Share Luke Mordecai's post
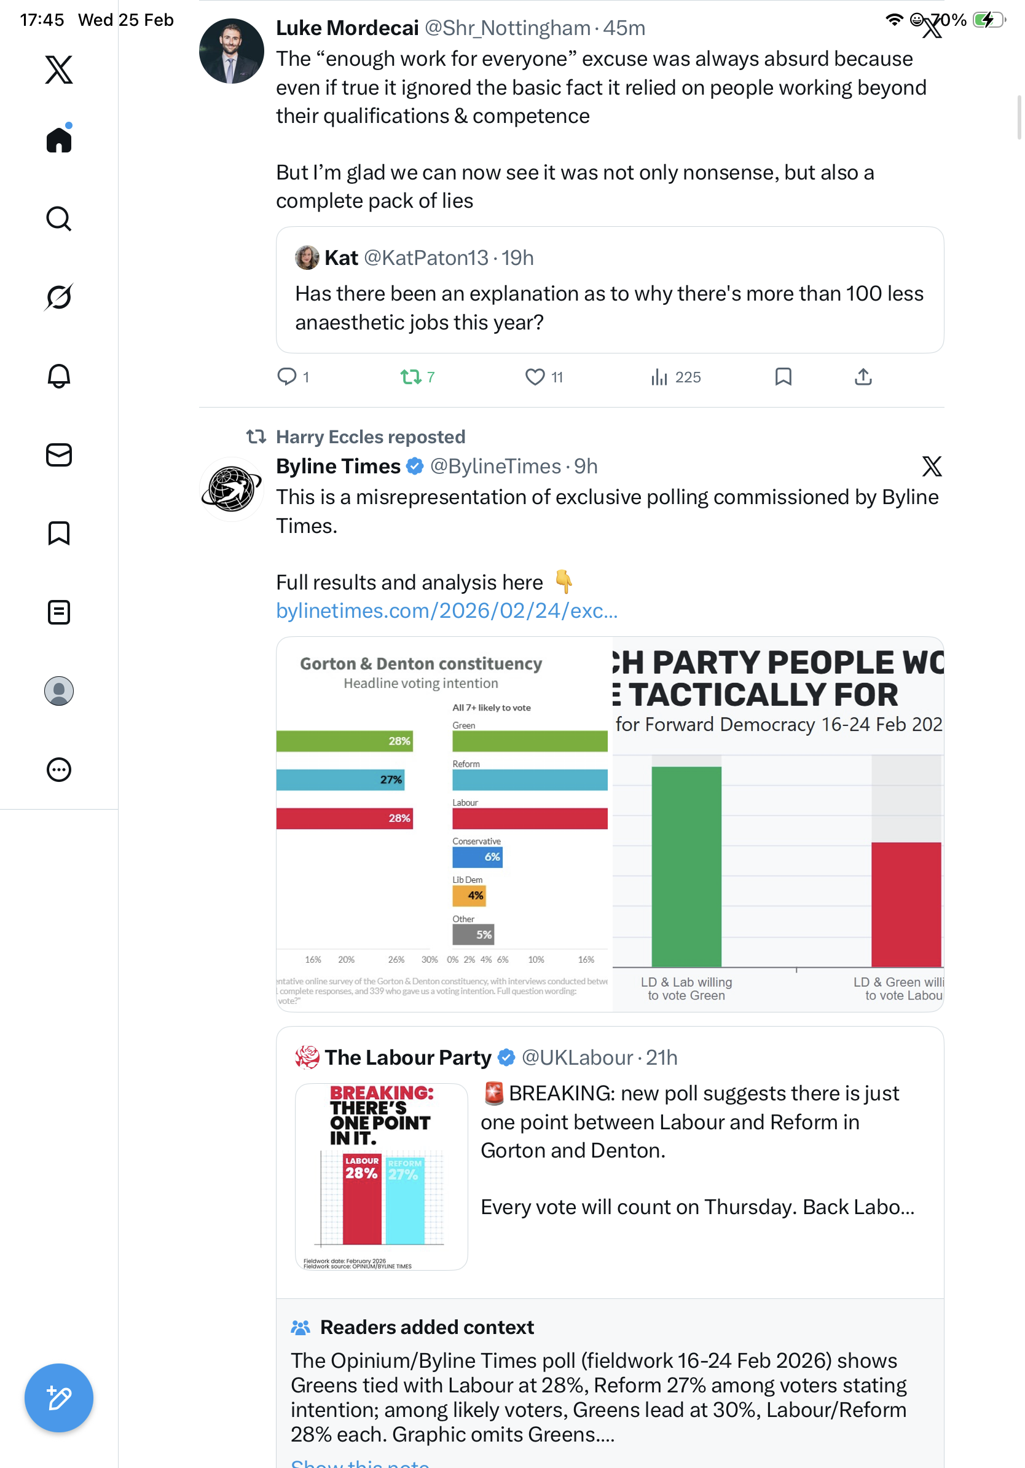Image resolution: width=1025 pixels, height=1468 pixels. click(x=863, y=377)
